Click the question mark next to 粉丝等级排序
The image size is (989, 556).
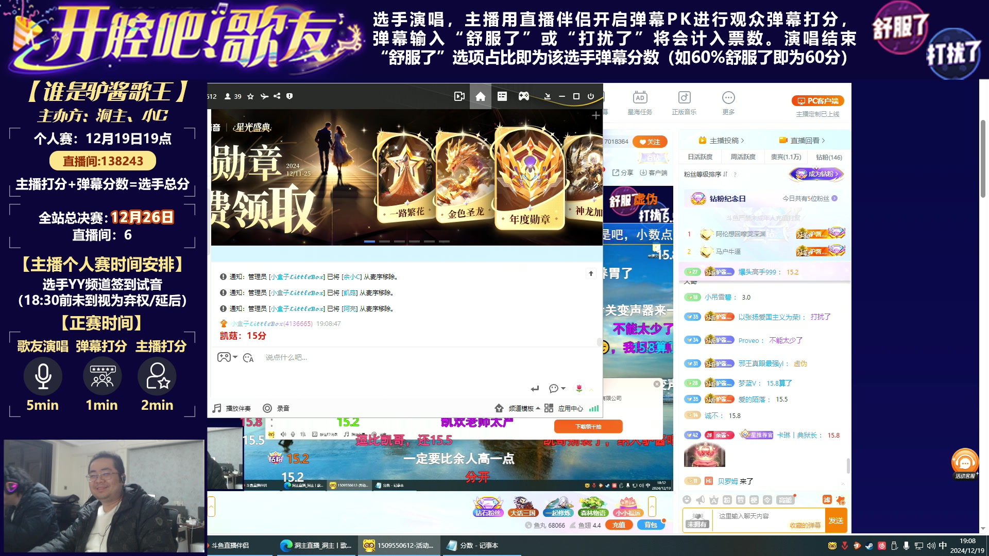(x=735, y=175)
